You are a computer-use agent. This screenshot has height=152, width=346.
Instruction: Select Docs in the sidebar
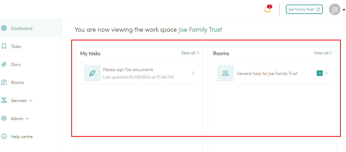pyautogui.click(x=16, y=64)
